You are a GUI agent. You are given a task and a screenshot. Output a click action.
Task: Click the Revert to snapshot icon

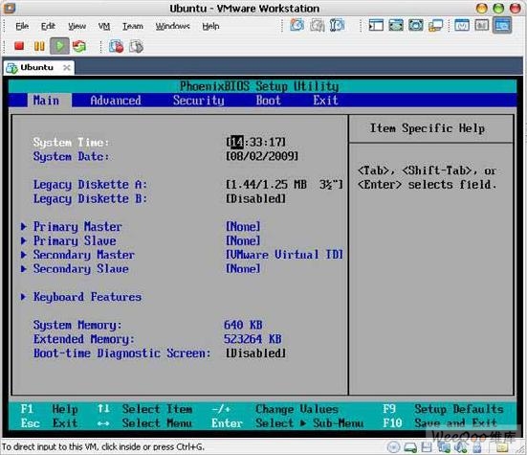(317, 25)
